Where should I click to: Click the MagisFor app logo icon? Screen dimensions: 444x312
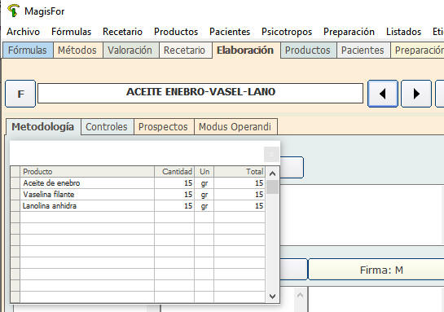tap(13, 11)
